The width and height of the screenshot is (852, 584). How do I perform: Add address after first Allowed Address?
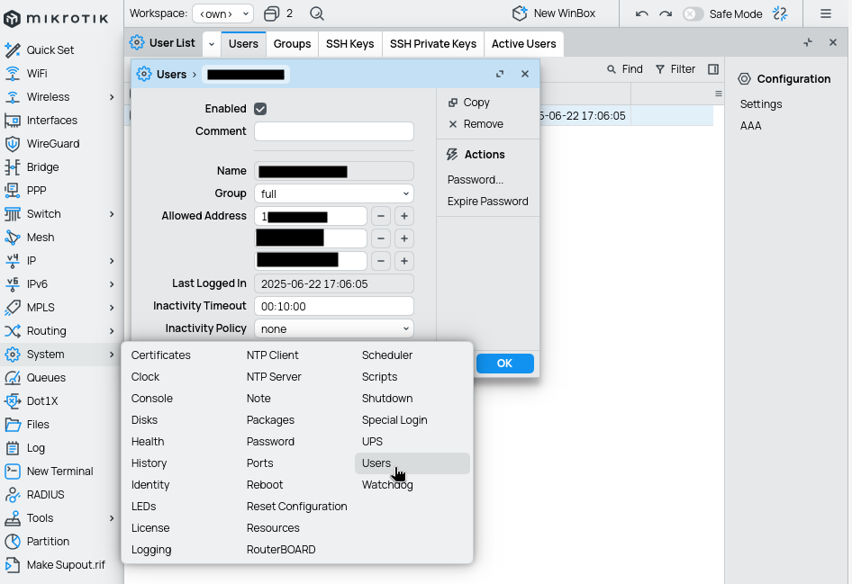click(403, 216)
